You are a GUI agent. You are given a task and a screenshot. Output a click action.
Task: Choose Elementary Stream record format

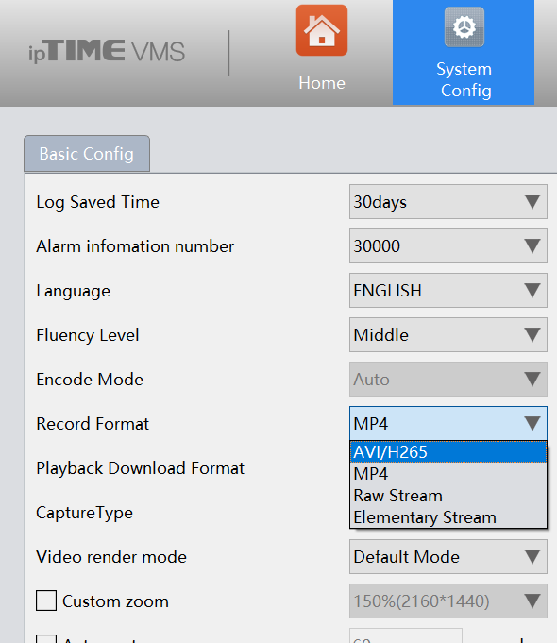point(448,517)
